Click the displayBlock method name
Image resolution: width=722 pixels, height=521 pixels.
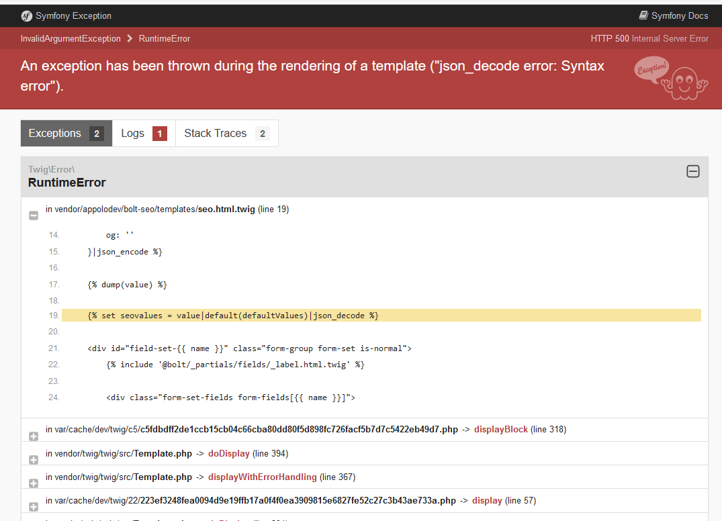pyautogui.click(x=501, y=430)
